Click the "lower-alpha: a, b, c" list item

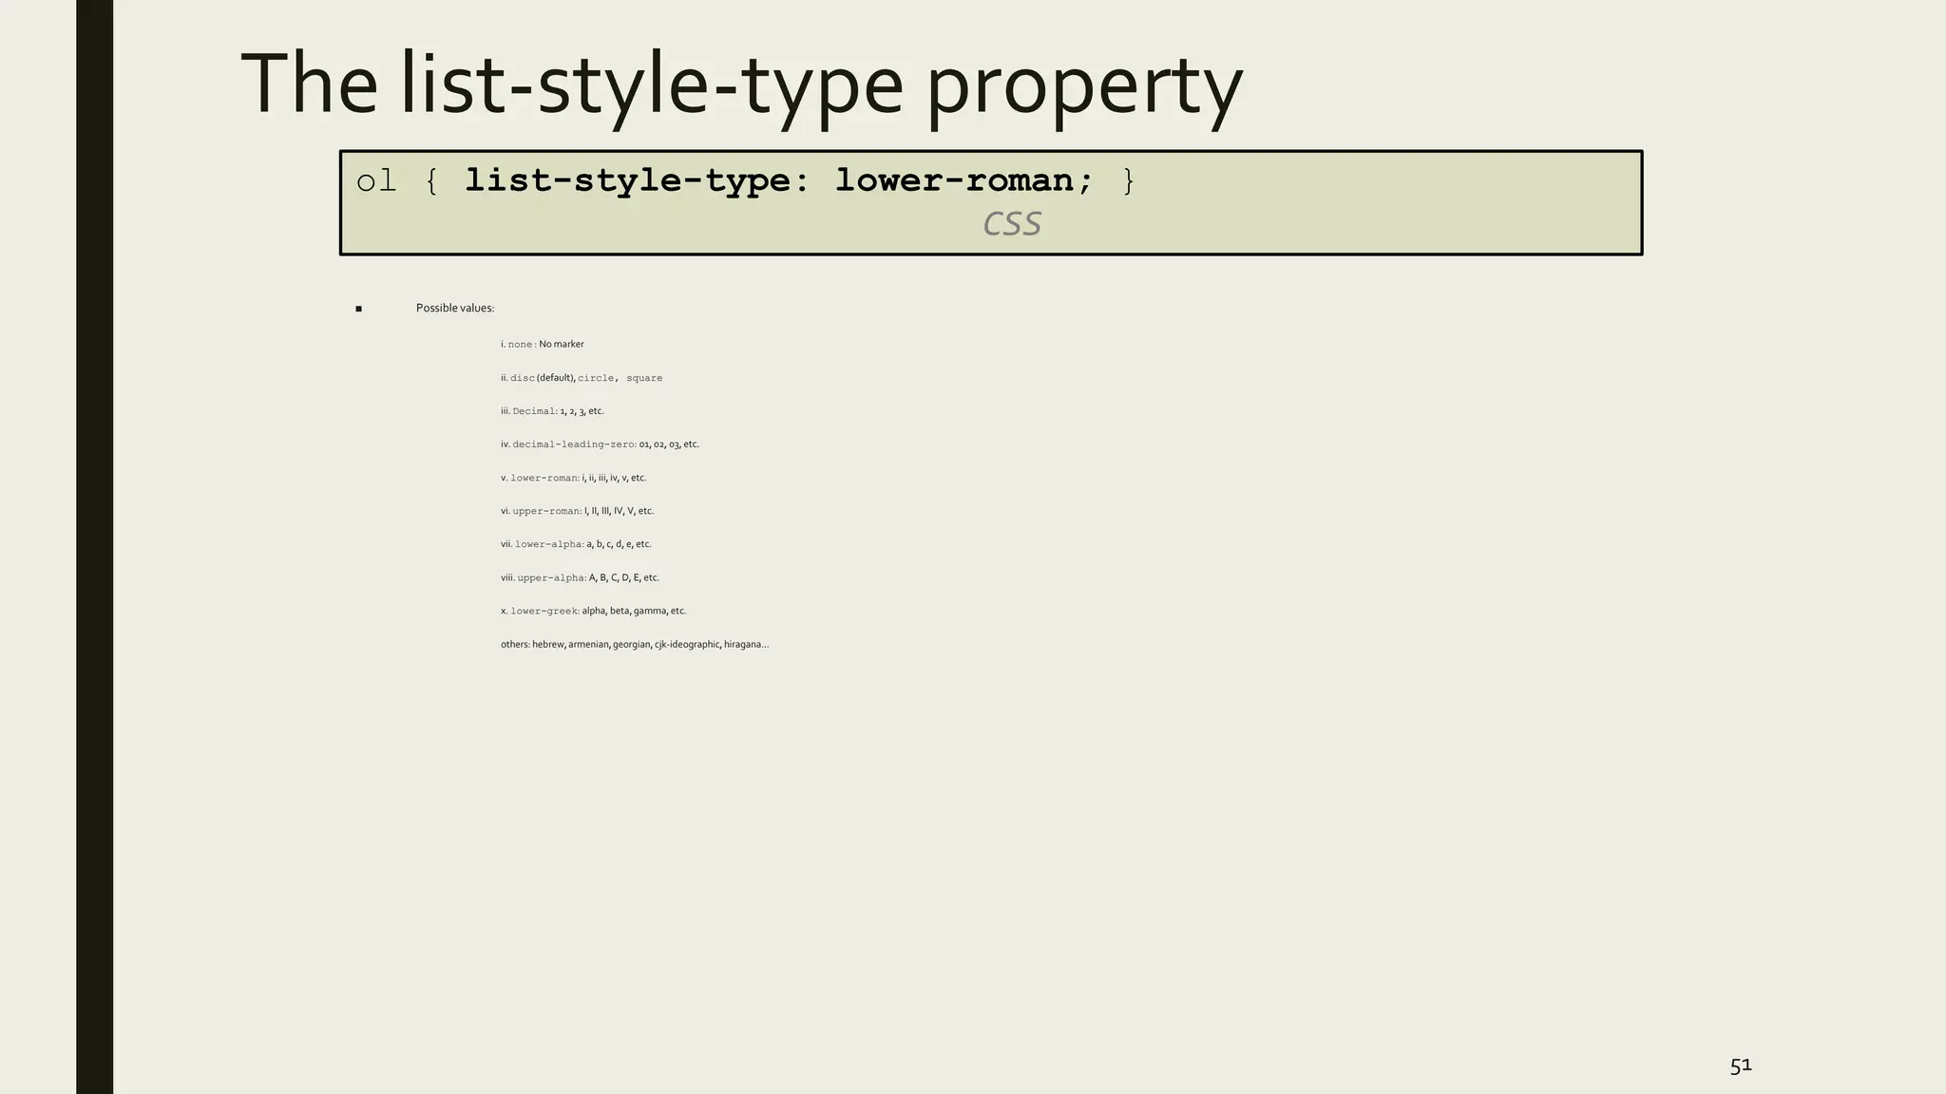pyautogui.click(x=577, y=544)
